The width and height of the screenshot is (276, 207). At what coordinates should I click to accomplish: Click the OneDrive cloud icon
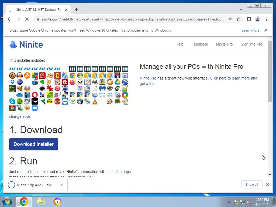tap(20, 95)
